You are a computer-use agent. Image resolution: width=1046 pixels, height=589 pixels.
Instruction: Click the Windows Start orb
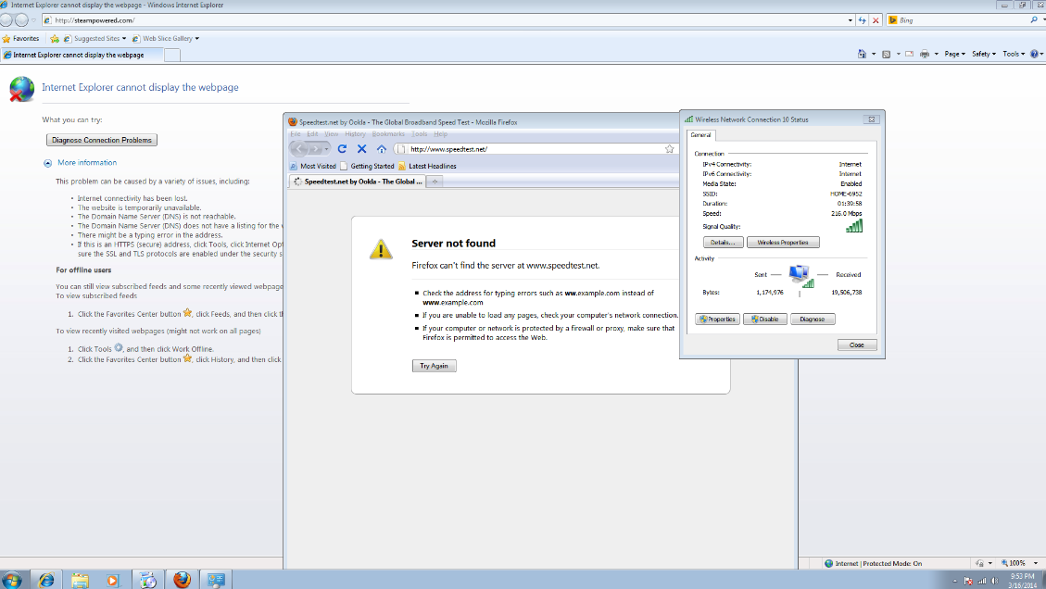point(11,580)
